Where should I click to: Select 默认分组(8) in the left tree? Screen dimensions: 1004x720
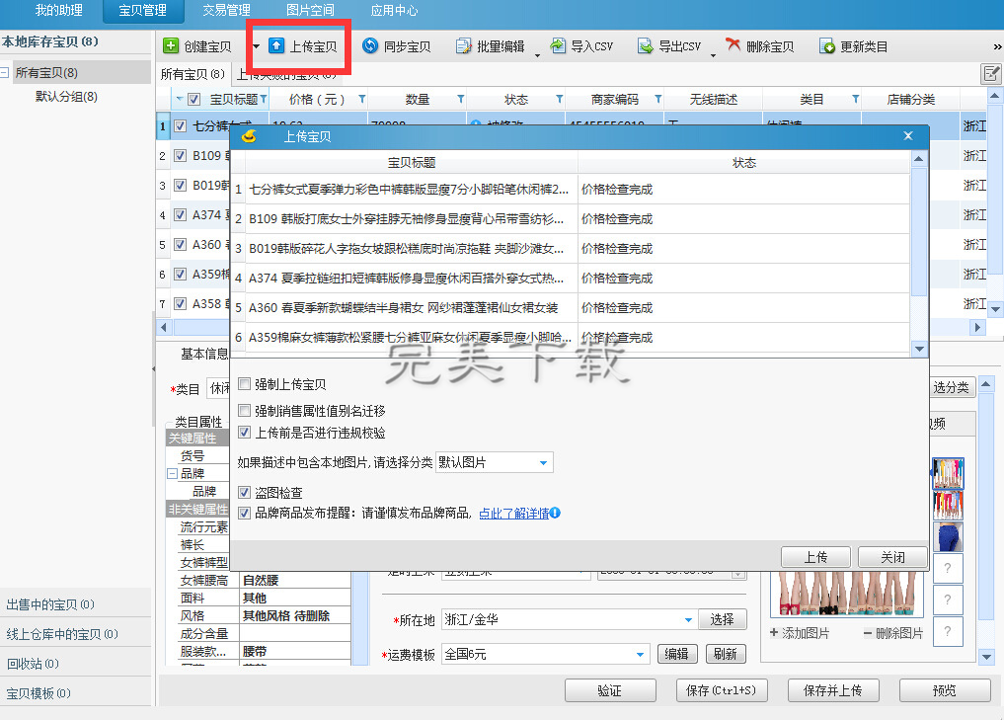click(x=66, y=96)
